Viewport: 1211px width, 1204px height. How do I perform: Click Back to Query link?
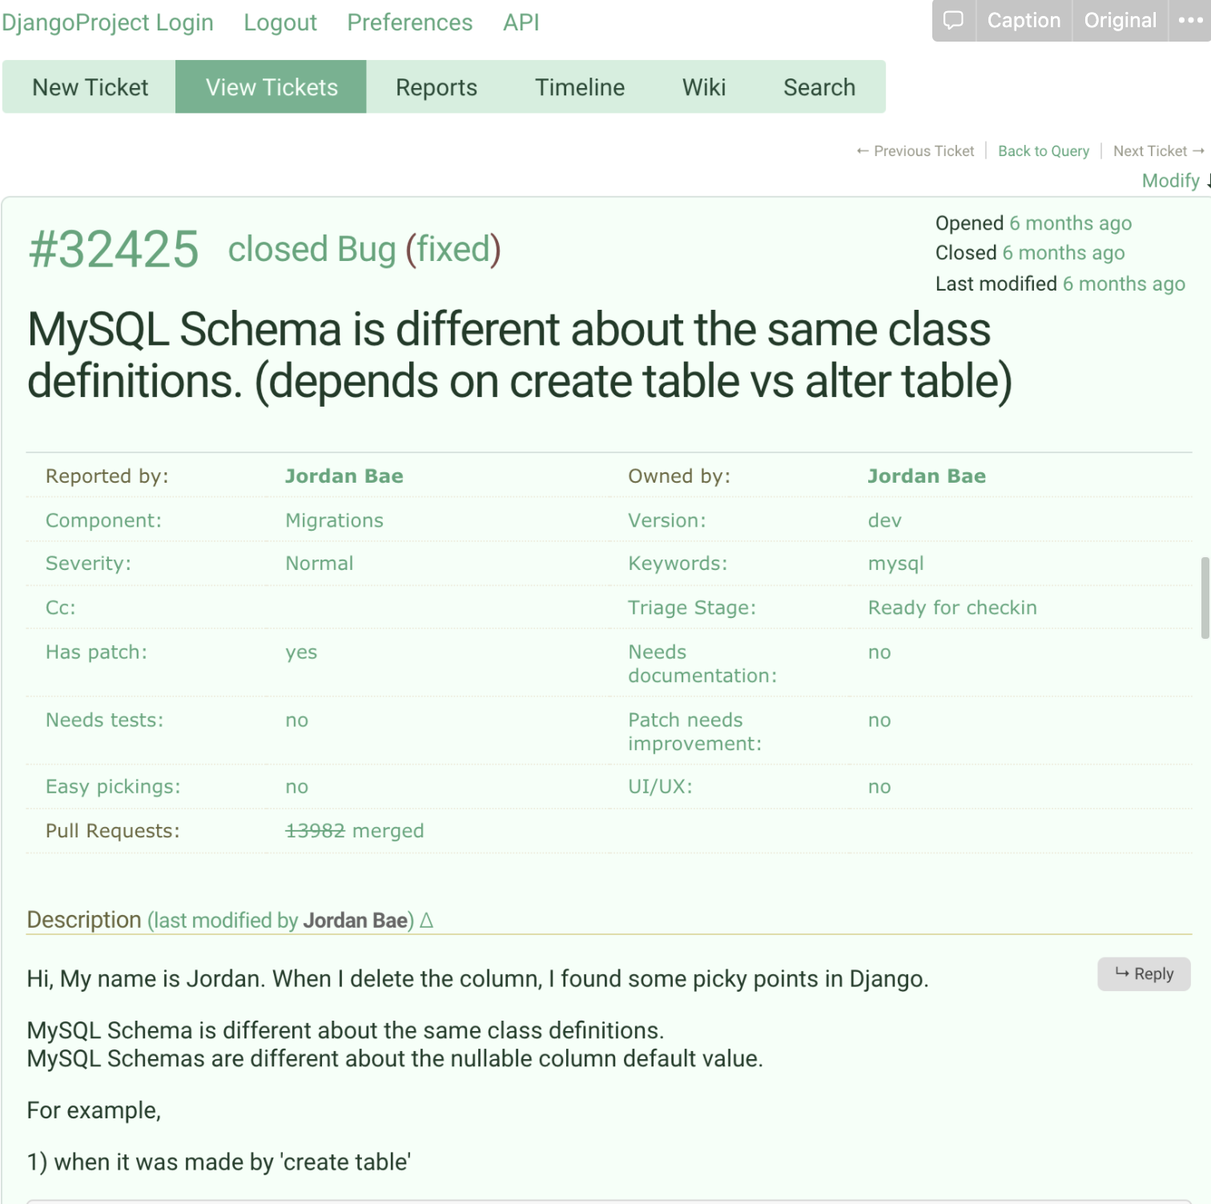pos(1044,150)
